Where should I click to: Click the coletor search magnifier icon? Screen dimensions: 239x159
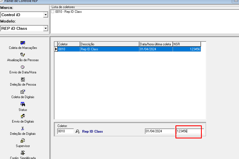tap(77, 131)
